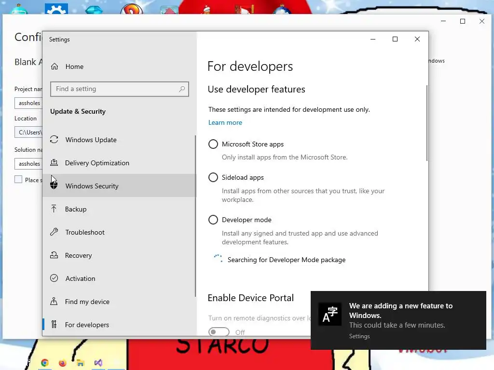The image size is (494, 370).
Task: Click the Solution name field in background window
Action: pos(28,164)
